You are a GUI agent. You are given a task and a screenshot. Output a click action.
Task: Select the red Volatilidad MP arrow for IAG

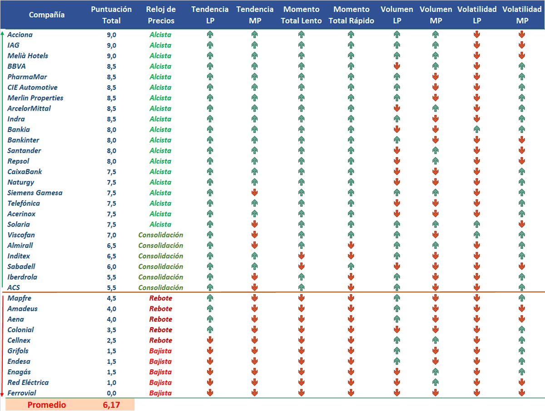click(521, 45)
